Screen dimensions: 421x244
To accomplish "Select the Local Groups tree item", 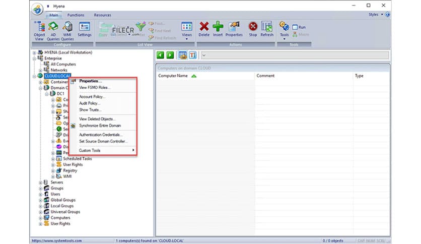I will click(62, 206).
